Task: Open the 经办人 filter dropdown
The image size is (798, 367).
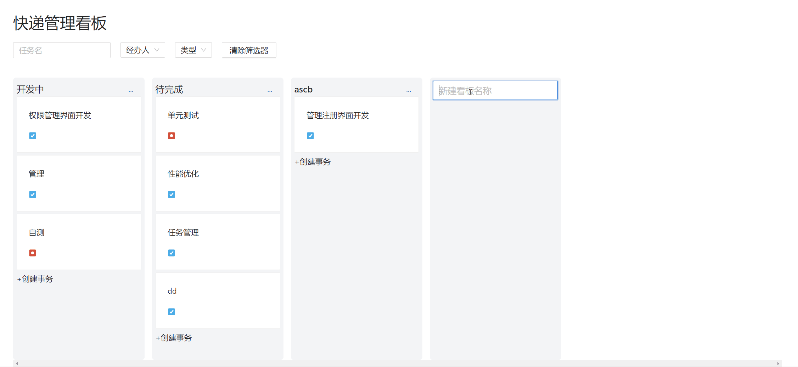Action: [142, 50]
